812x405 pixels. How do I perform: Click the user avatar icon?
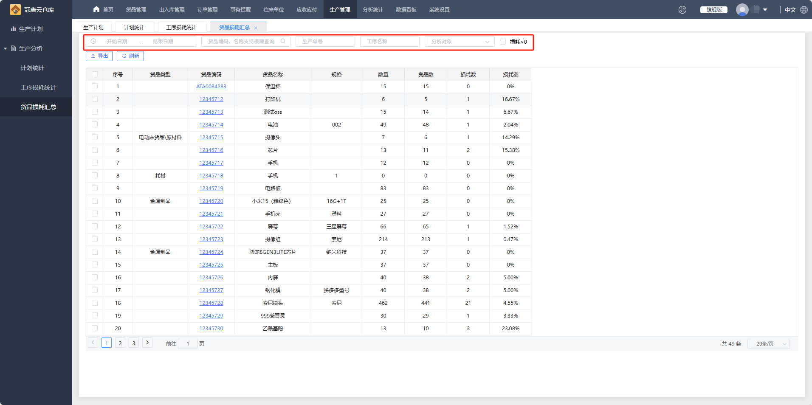click(742, 9)
